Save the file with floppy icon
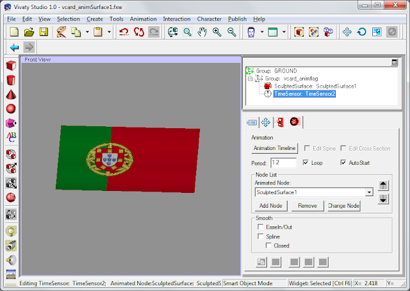Image resolution: width=410 pixels, height=291 pixels. click(x=44, y=32)
